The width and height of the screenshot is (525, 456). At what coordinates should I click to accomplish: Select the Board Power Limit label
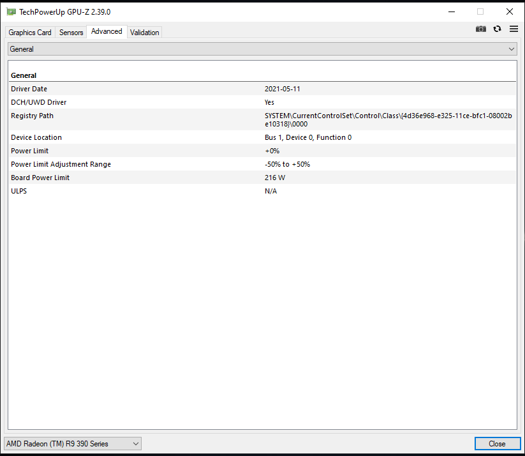40,178
